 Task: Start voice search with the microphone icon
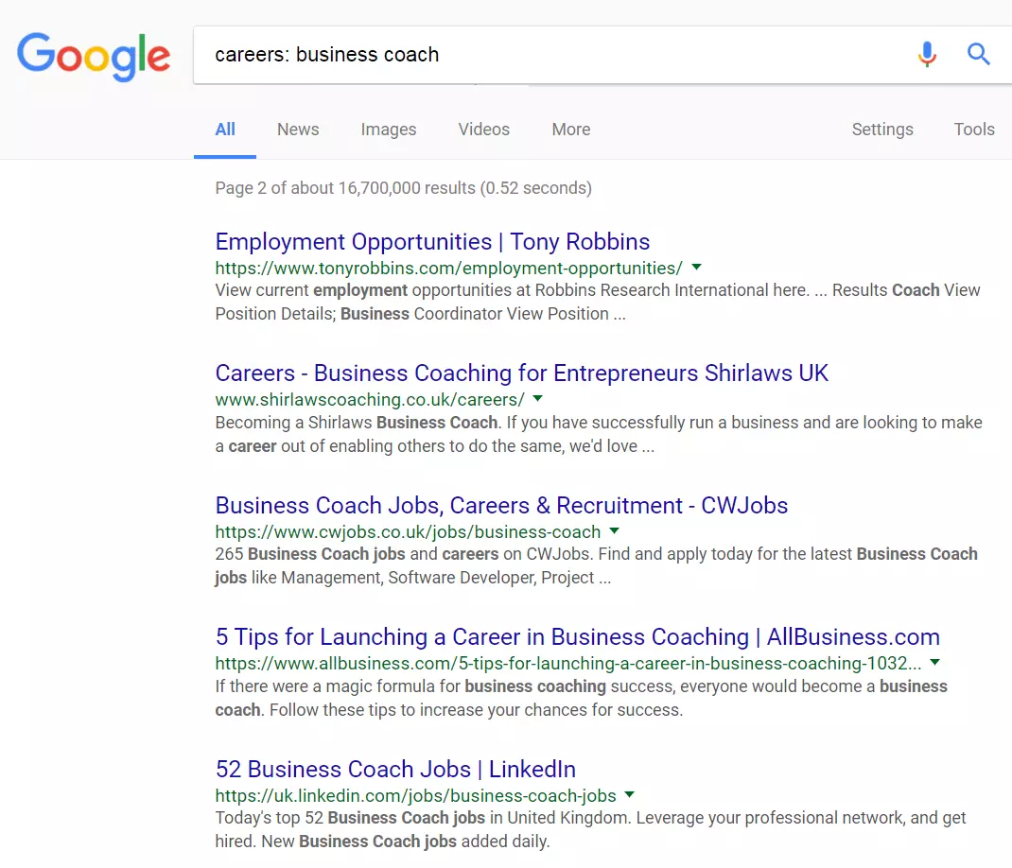coord(927,54)
